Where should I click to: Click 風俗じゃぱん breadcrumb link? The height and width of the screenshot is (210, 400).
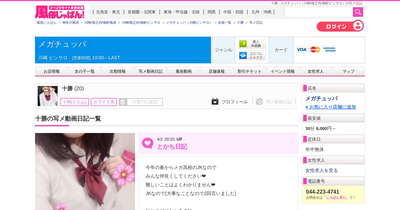(x=47, y=23)
